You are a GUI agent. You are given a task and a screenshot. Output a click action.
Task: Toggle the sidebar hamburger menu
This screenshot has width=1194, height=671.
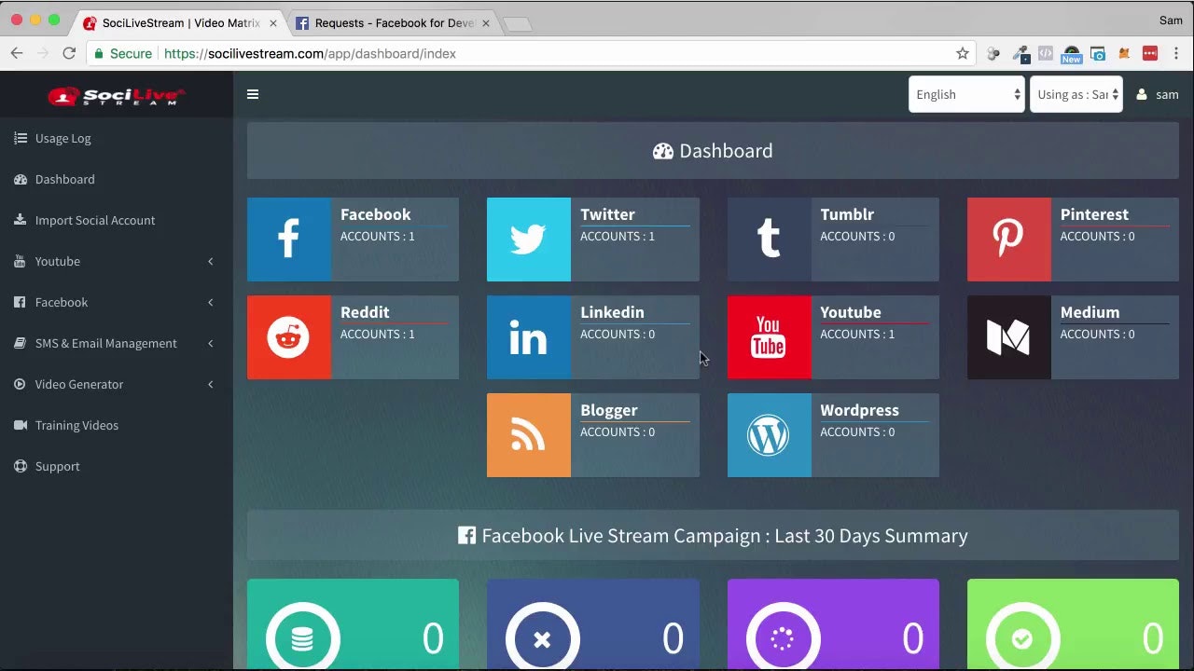pos(253,94)
